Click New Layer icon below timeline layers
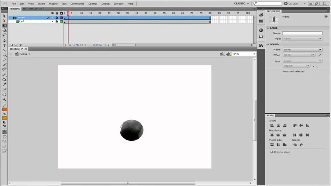The image size is (331, 186). [12, 45]
